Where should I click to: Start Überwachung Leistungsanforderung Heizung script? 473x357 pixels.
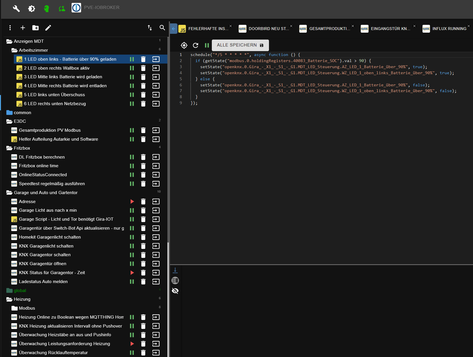coord(132,344)
